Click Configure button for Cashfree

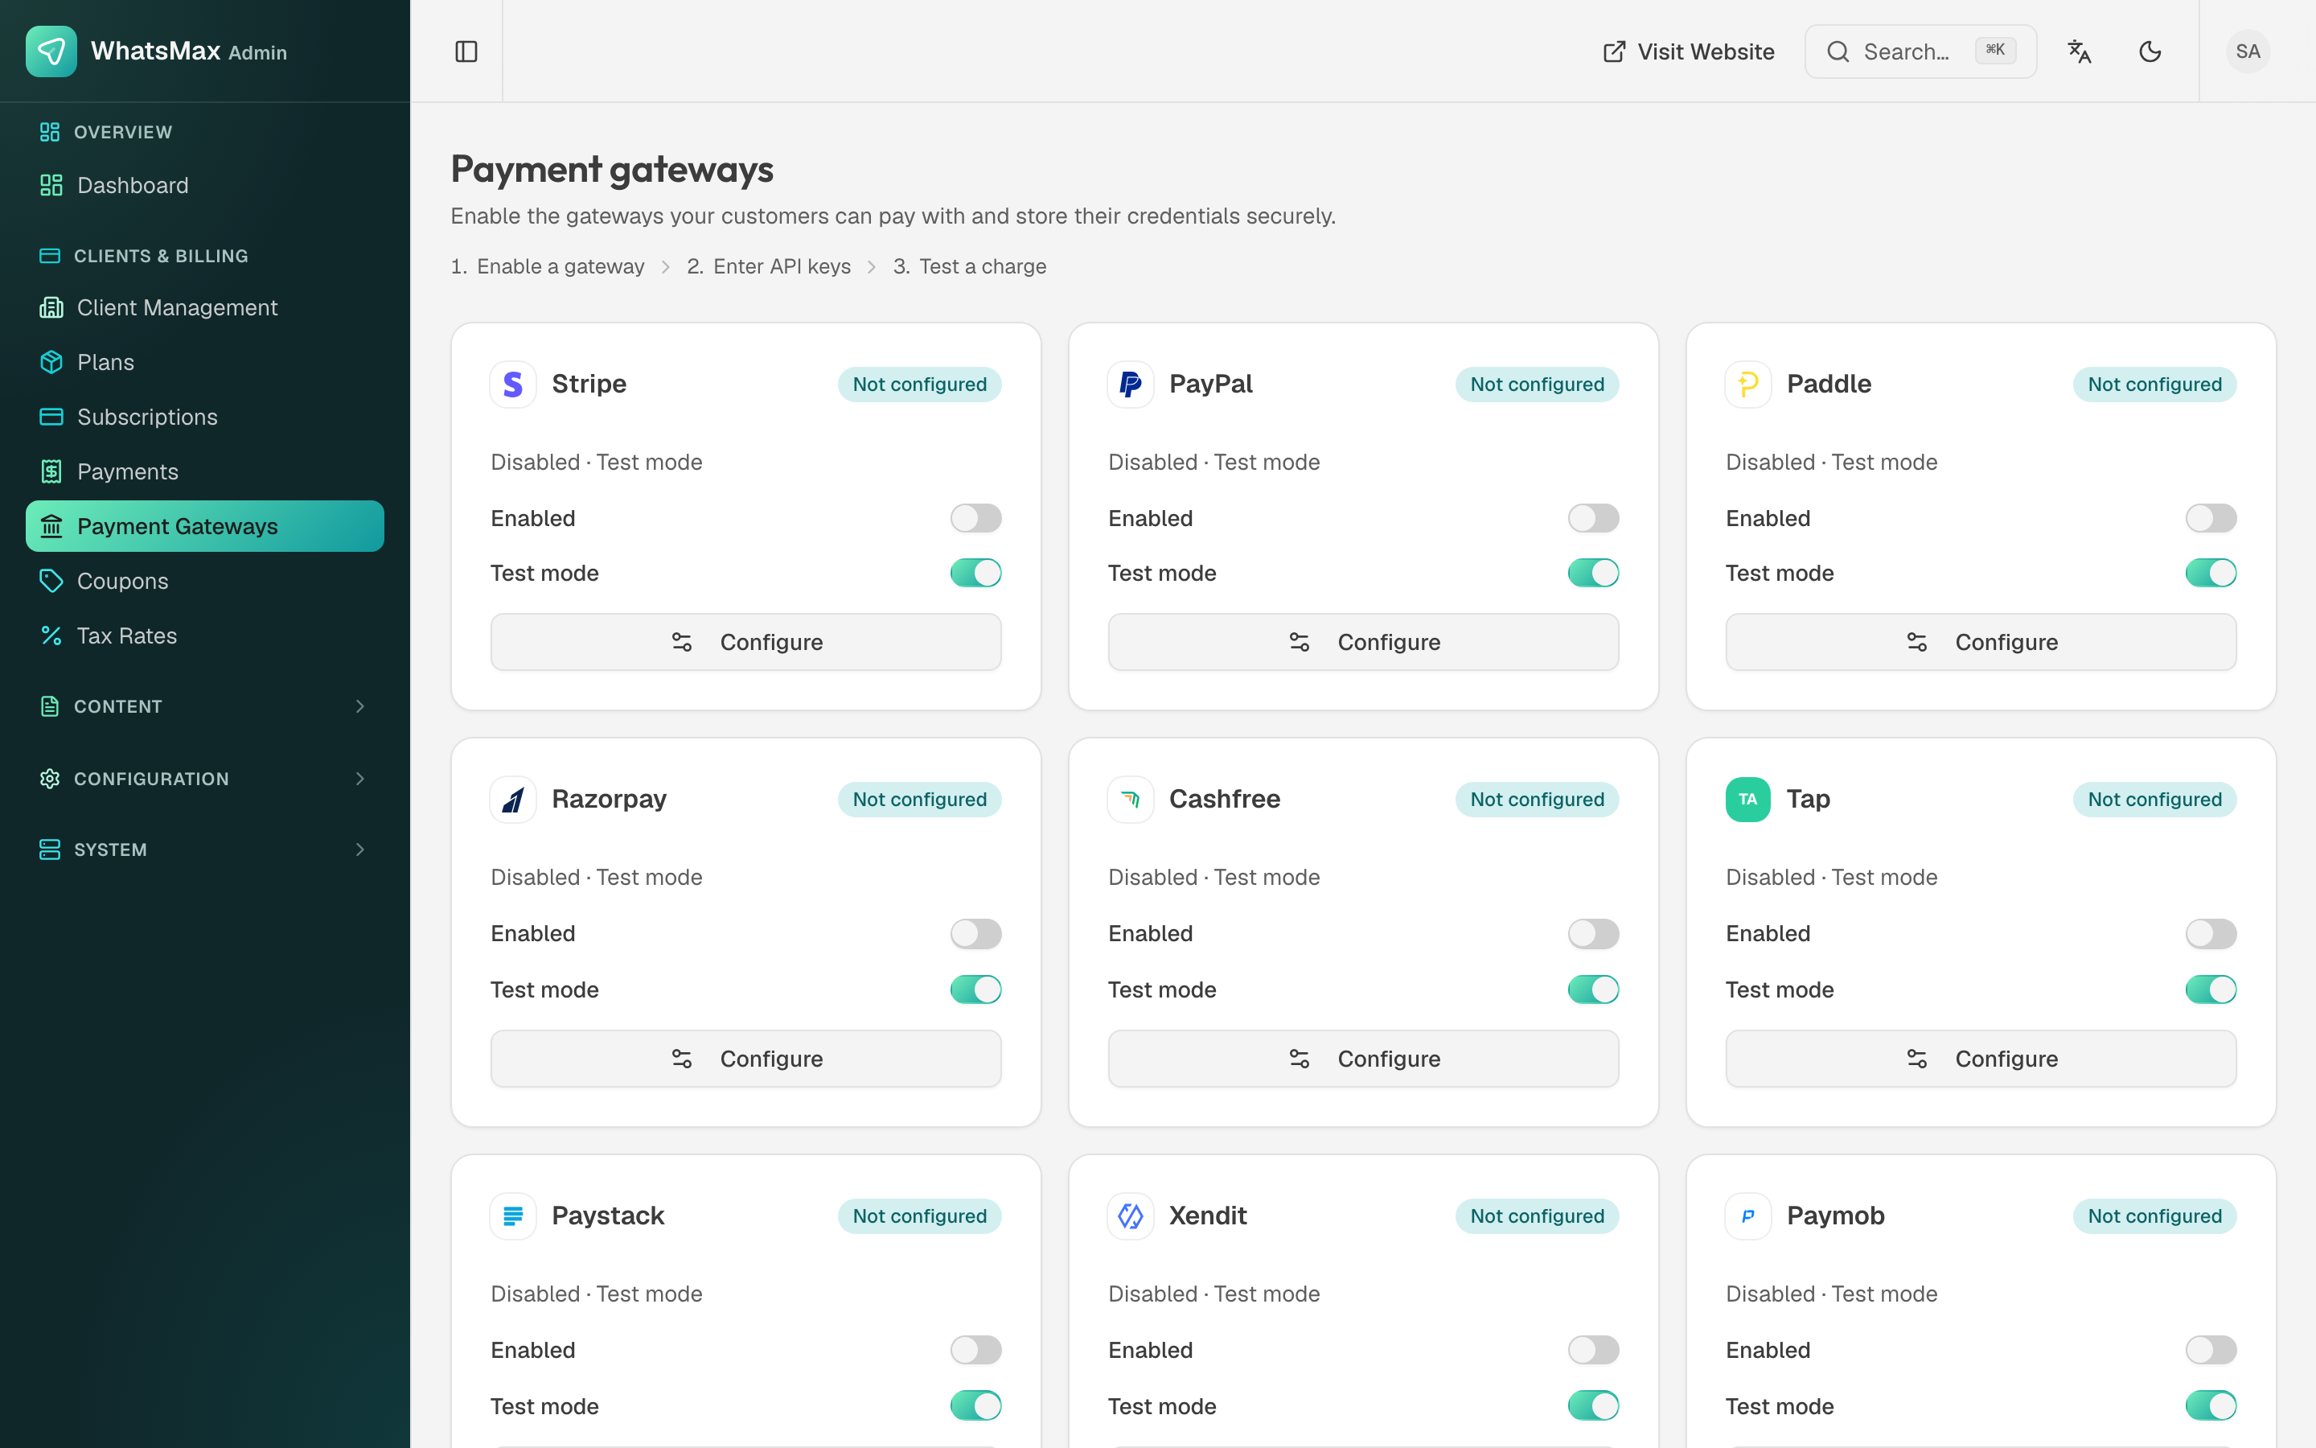pos(1363,1058)
